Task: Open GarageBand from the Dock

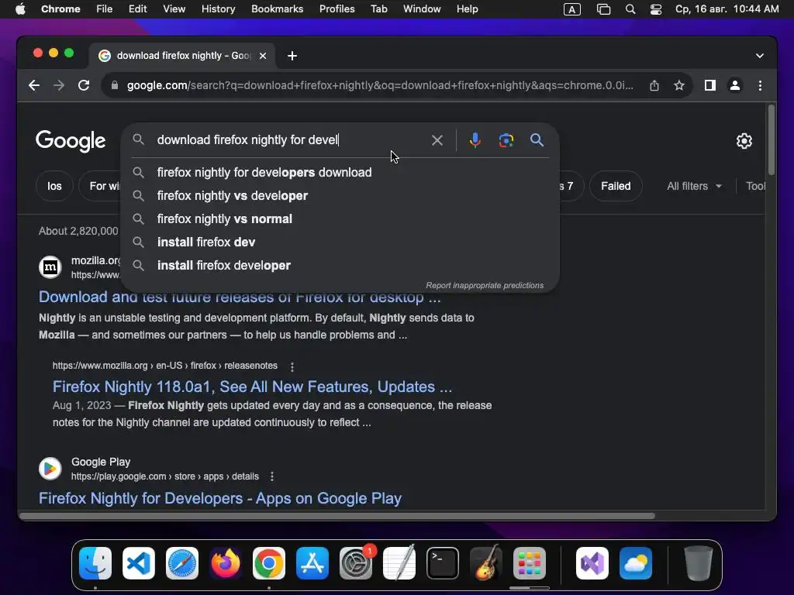Action: pyautogui.click(x=486, y=563)
